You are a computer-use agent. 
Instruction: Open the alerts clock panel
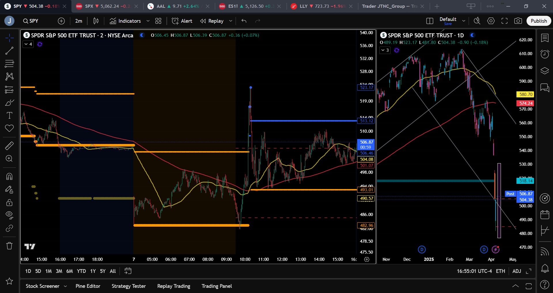click(545, 54)
